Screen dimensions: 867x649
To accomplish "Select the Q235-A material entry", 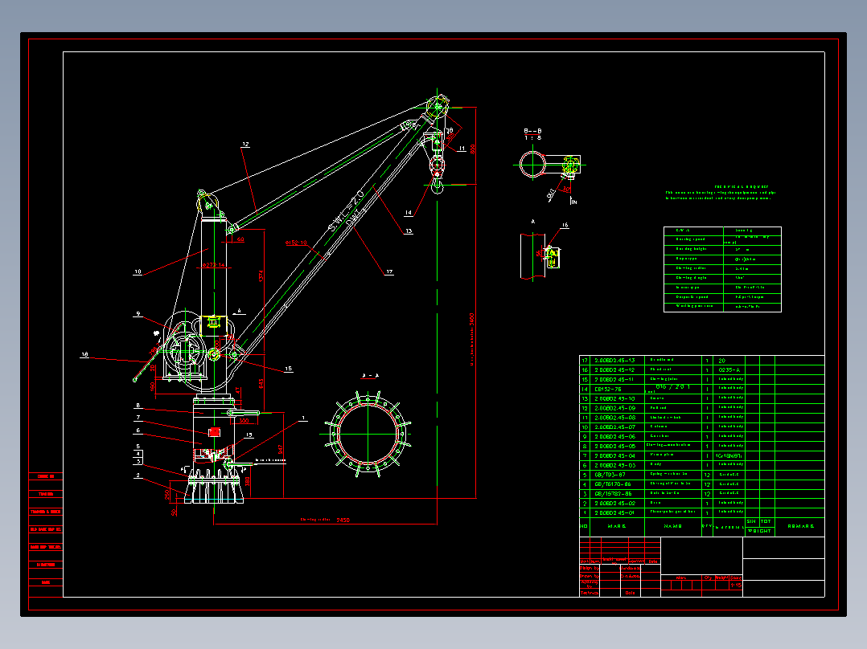I will point(729,370).
